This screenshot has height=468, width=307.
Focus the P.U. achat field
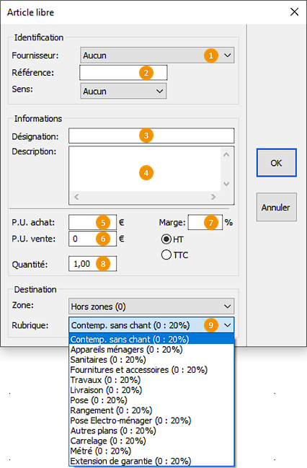point(92,222)
